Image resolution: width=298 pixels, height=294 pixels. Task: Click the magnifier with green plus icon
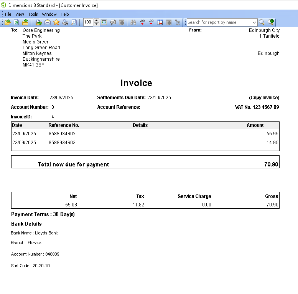[x=271, y=22]
